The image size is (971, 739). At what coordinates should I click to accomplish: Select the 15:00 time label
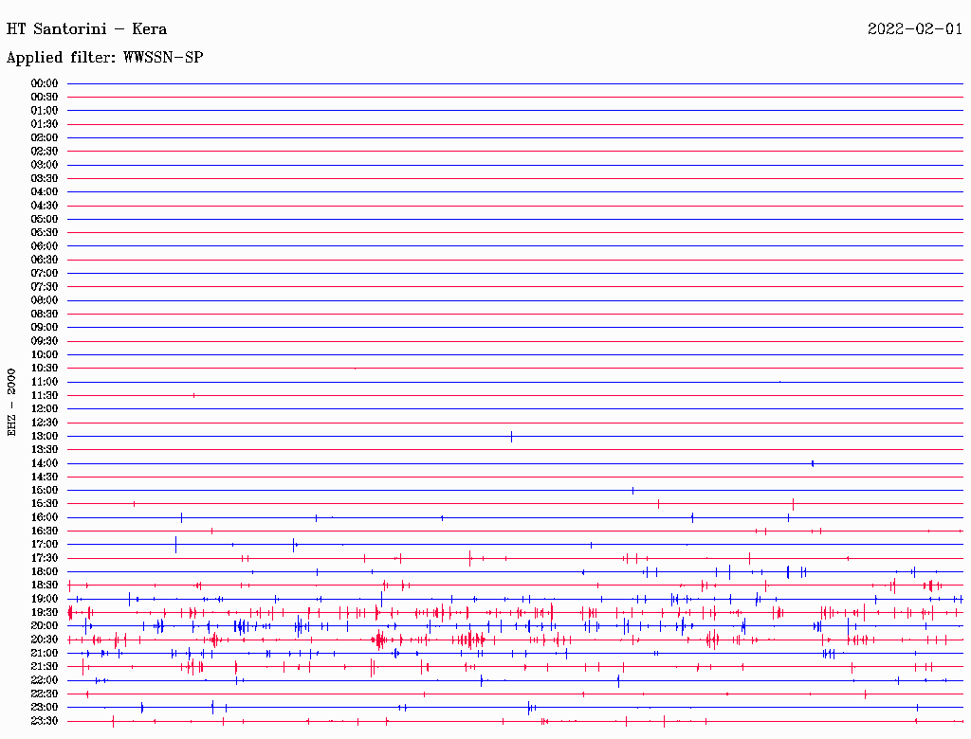tap(45, 490)
